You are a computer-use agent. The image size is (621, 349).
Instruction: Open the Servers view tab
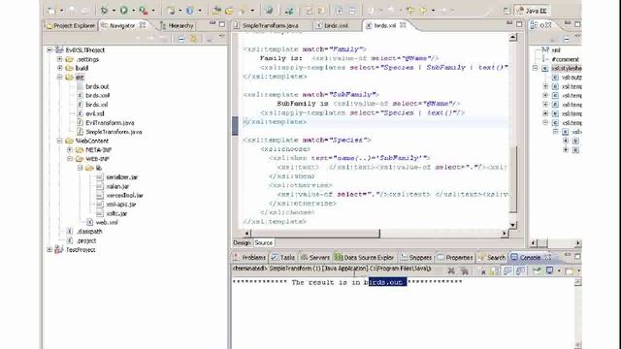click(x=315, y=258)
